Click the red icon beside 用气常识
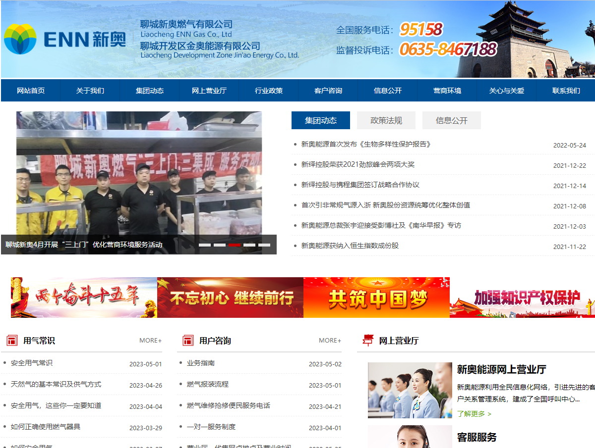The width and height of the screenshot is (595, 448). pos(13,340)
